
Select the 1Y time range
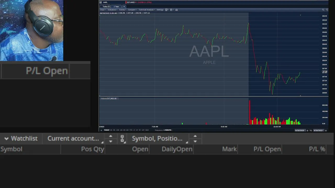134,130
